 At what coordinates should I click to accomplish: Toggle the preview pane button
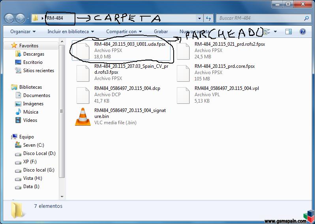point(289,32)
